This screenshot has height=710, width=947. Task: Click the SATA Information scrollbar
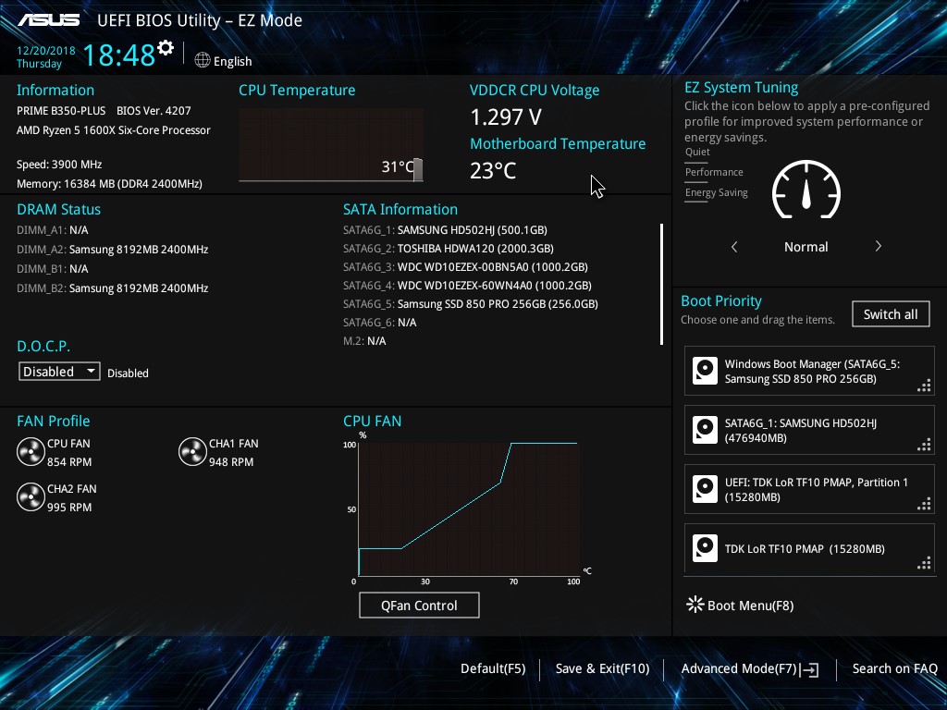tap(662, 285)
